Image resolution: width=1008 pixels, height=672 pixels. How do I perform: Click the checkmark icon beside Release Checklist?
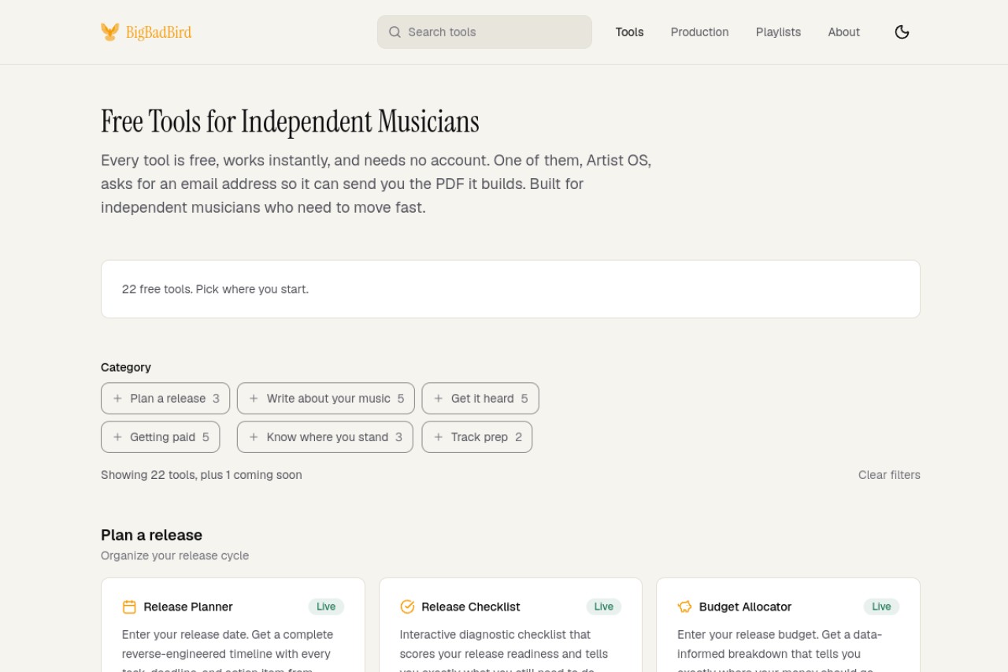(x=407, y=607)
